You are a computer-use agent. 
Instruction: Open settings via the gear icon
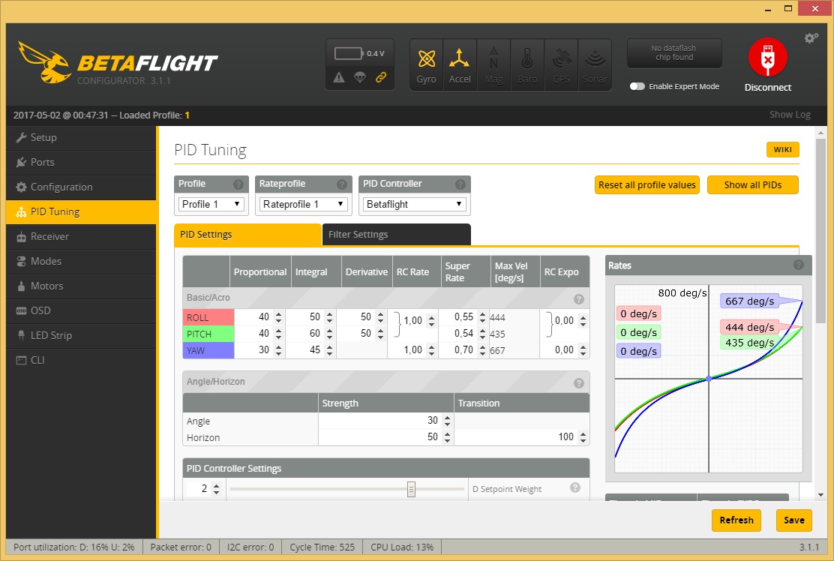coord(811,37)
